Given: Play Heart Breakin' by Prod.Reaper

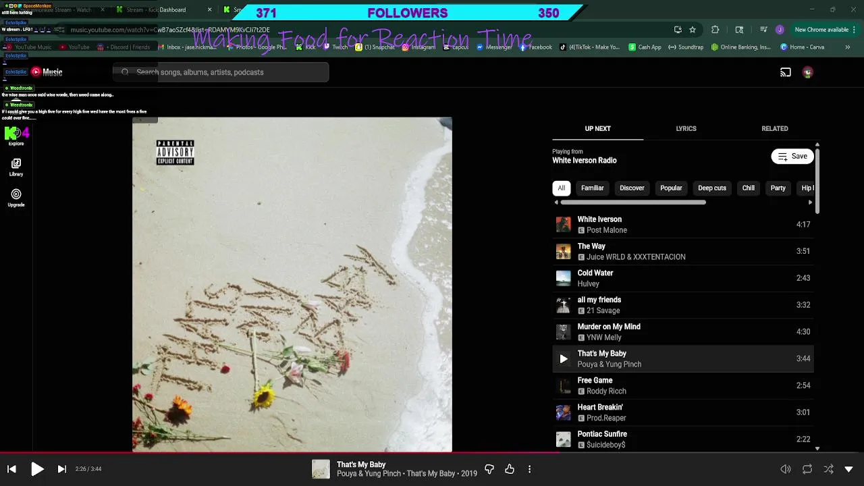Looking at the screenshot, I should 683,412.
